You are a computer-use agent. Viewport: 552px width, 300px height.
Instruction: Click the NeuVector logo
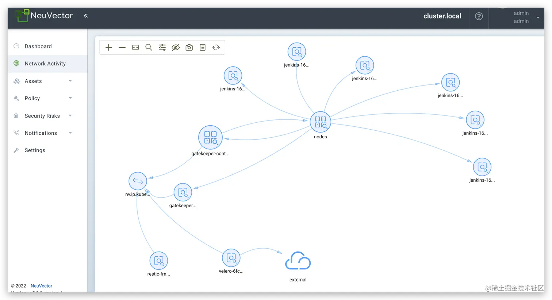pyautogui.click(x=44, y=16)
